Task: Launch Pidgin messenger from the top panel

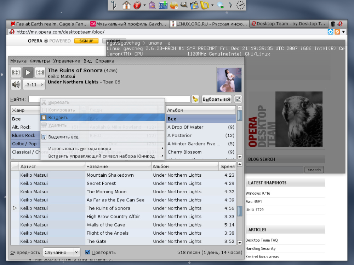Action: tap(152, 5)
